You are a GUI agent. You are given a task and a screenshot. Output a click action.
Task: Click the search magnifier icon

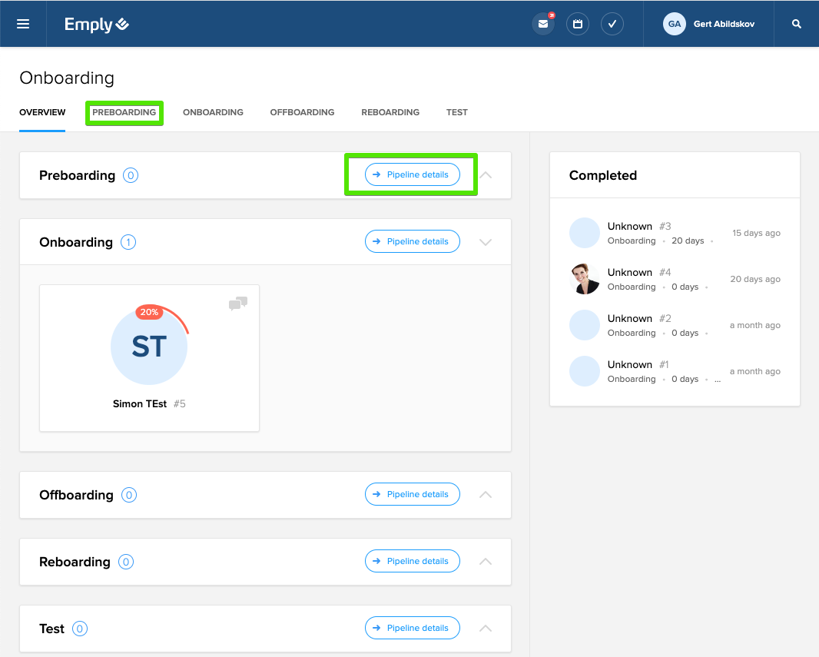pos(797,24)
